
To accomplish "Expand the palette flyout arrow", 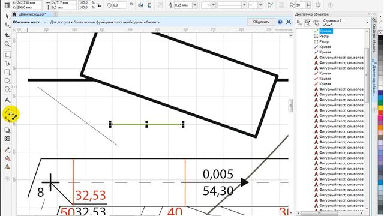I will pyautogui.click(x=380, y=16).
